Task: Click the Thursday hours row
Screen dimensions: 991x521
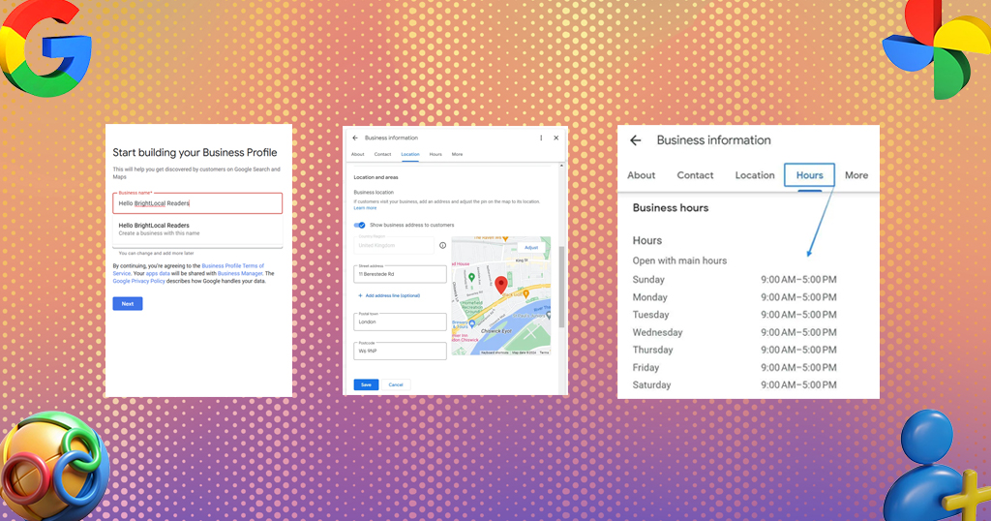Action: pos(735,350)
